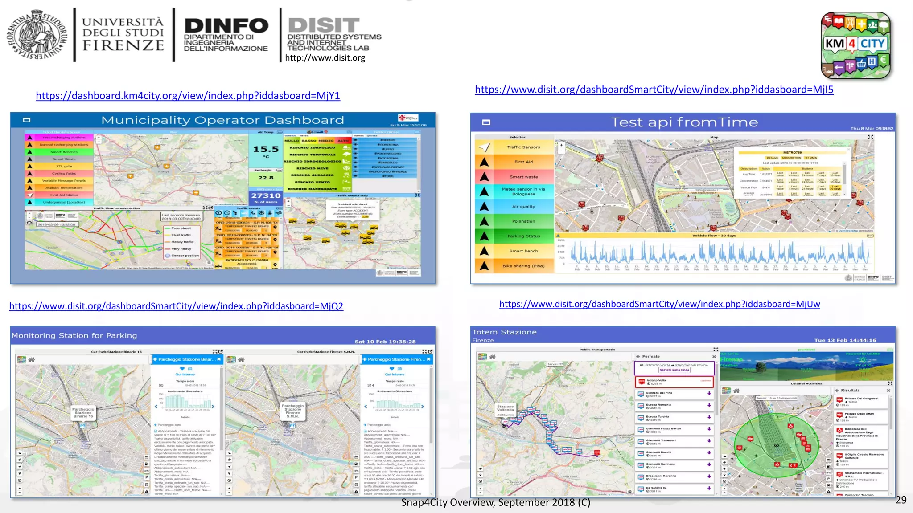The image size is (913, 513).
Task: Zoom out on Test api map
Action: tap(562, 151)
